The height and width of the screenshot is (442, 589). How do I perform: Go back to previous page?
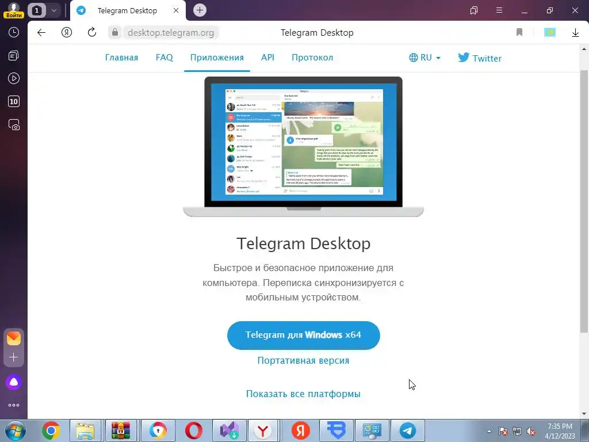[x=41, y=33]
